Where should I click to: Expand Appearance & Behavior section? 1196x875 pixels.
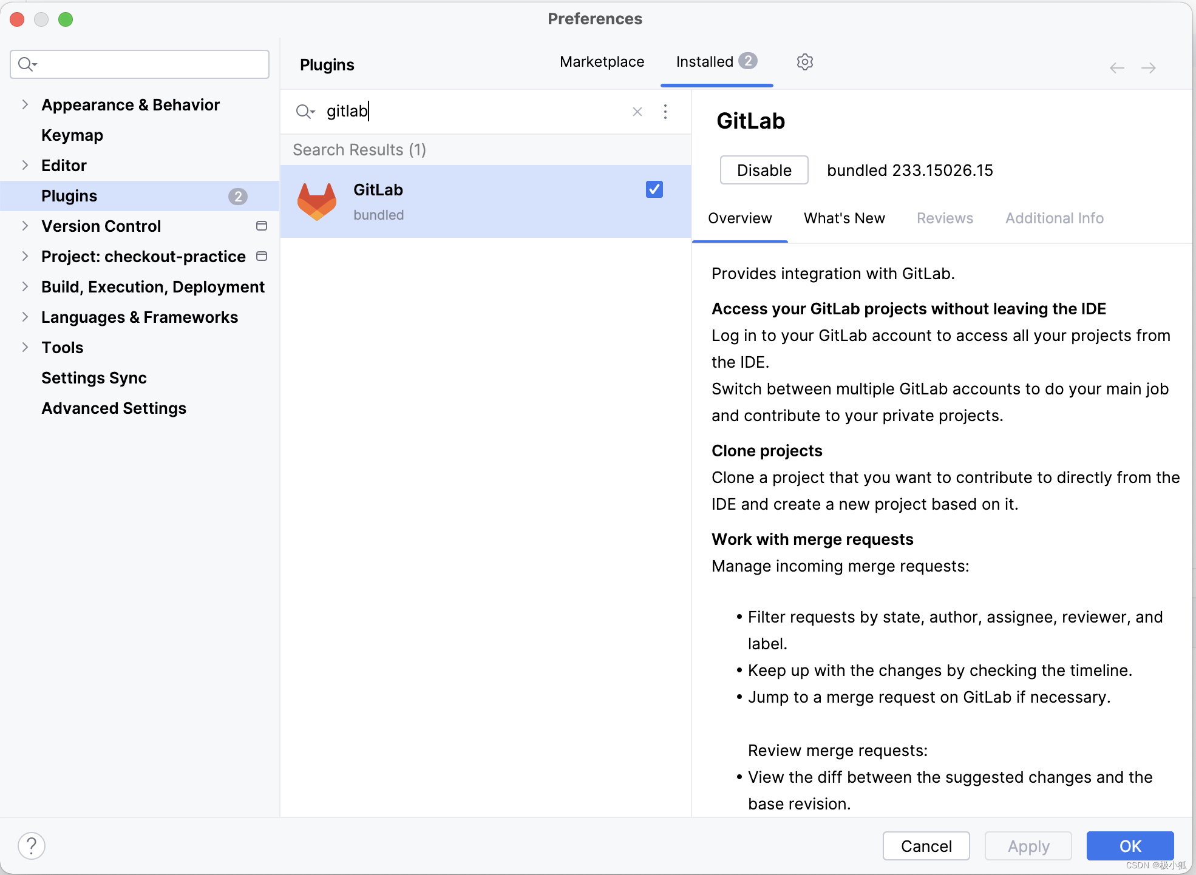tap(25, 104)
